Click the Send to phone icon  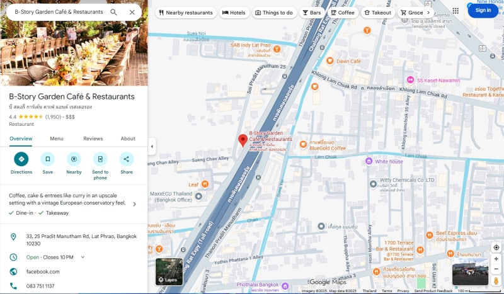pyautogui.click(x=100, y=159)
